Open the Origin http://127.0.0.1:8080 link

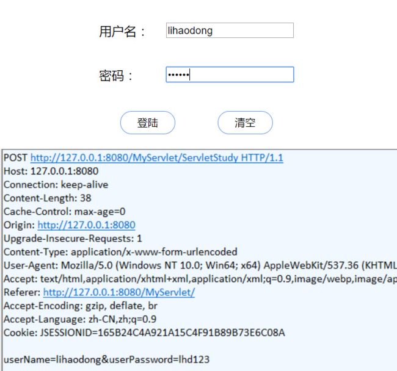pyautogui.click(x=86, y=225)
